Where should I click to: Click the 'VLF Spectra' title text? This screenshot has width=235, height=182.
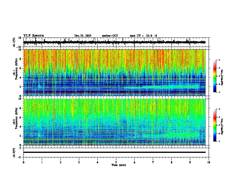[x=34, y=36]
